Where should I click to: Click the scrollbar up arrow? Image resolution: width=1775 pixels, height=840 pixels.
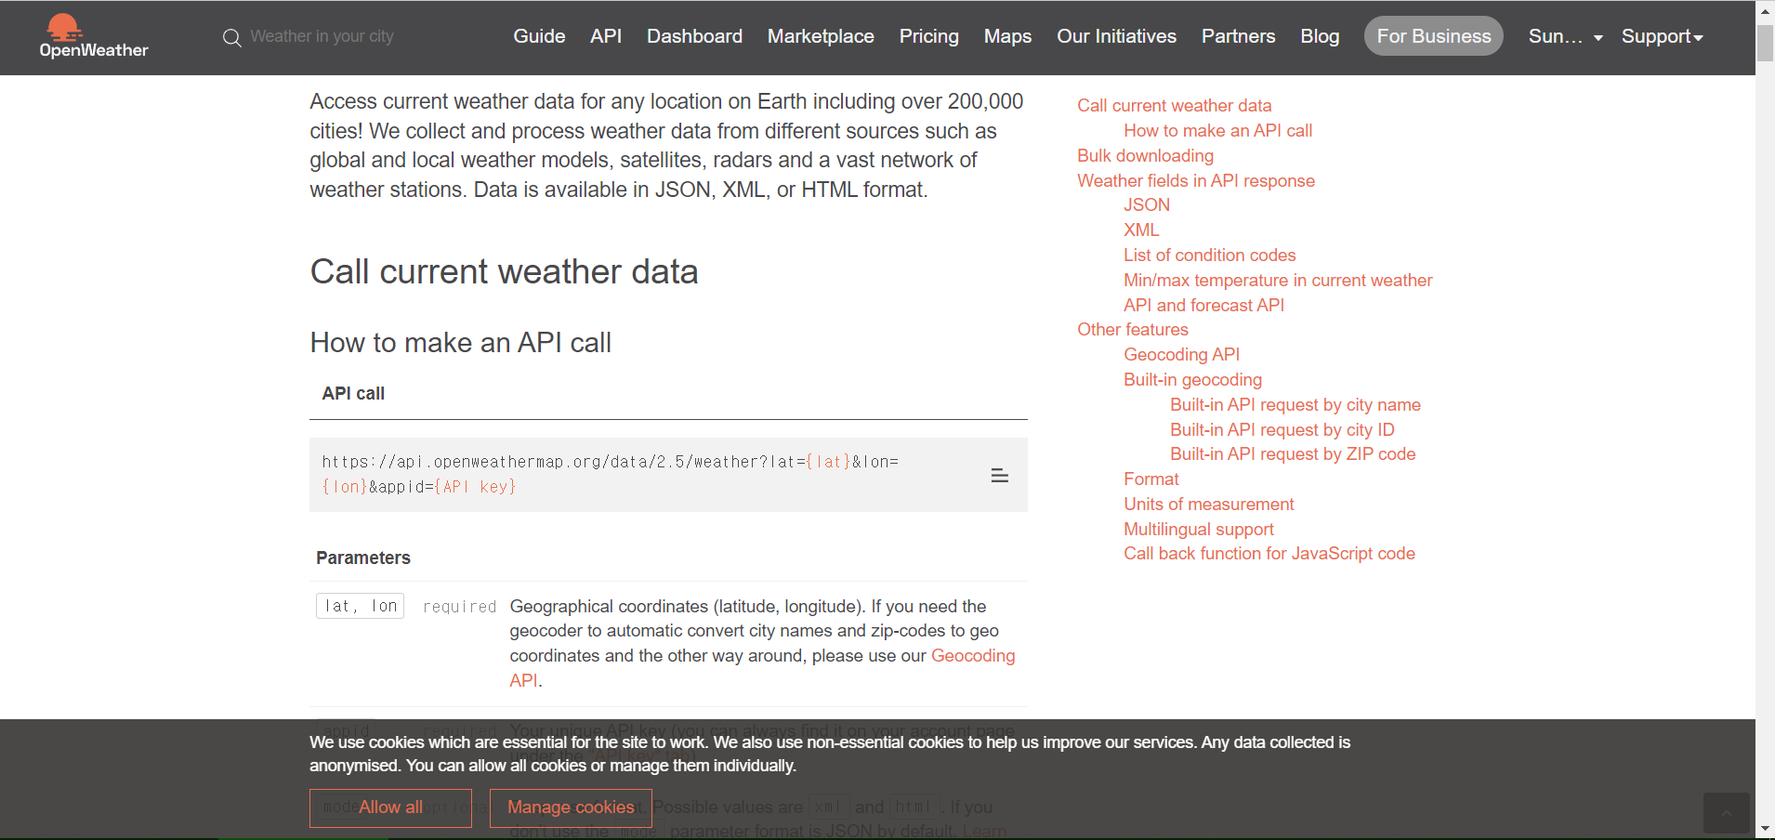(x=1765, y=11)
